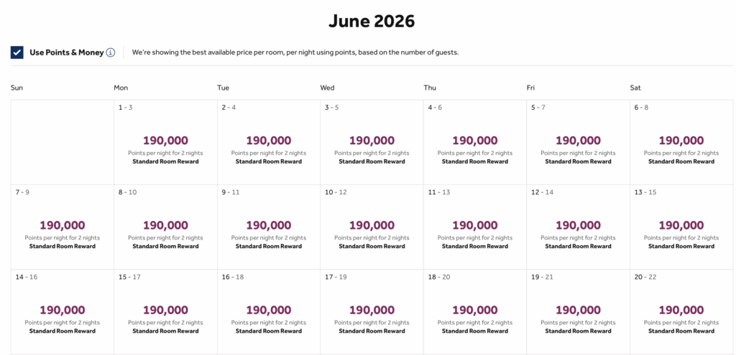Pick the June 3 - 5 reward night
The image size is (736, 355).
[x=372, y=142]
